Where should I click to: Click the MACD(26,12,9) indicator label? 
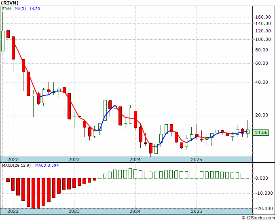pos(16,166)
